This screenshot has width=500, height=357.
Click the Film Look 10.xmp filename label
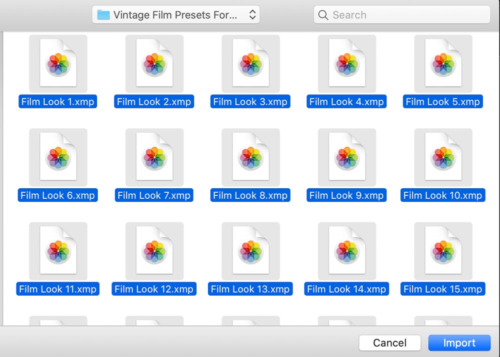[443, 195]
